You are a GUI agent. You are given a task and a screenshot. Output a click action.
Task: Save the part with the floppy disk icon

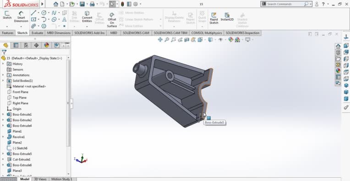click(82, 4)
